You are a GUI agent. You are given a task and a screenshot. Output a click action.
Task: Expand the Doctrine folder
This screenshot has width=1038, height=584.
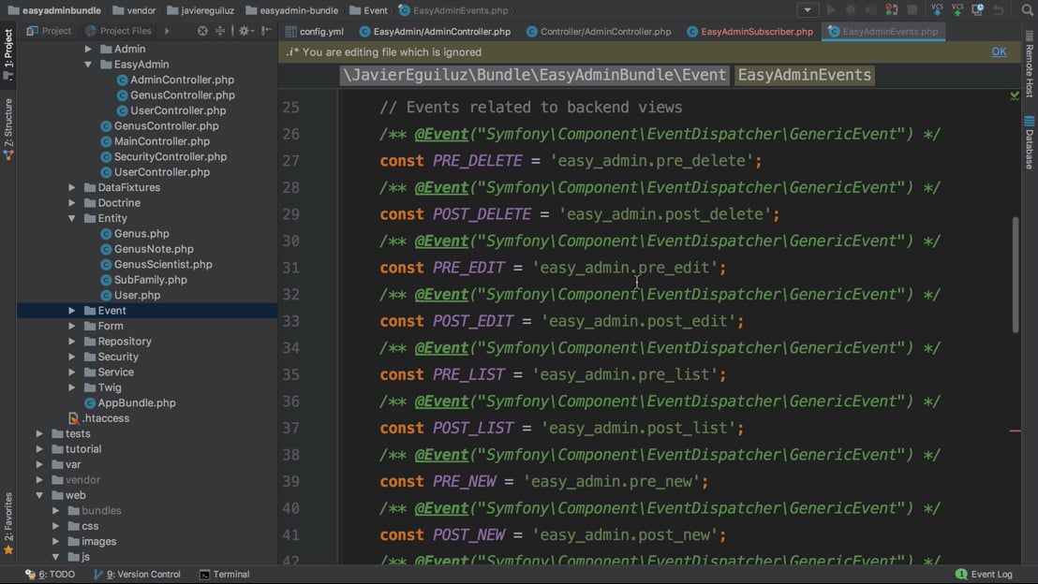click(x=71, y=202)
